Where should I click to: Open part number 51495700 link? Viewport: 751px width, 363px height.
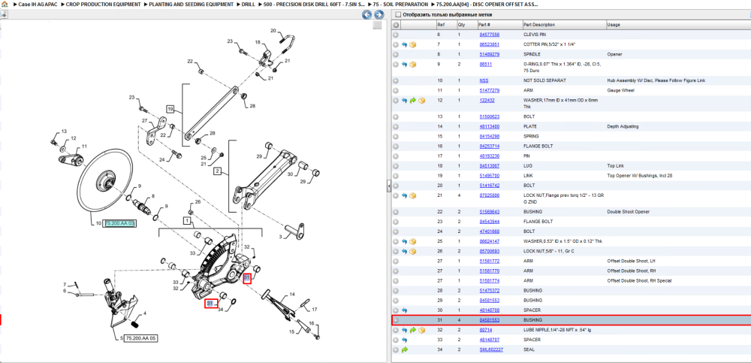(x=490, y=176)
